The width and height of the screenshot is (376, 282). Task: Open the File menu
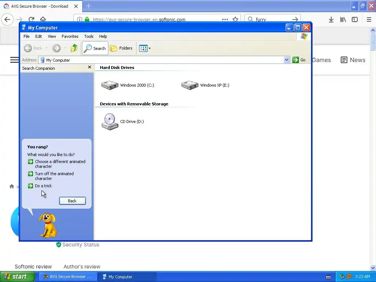tap(26, 36)
